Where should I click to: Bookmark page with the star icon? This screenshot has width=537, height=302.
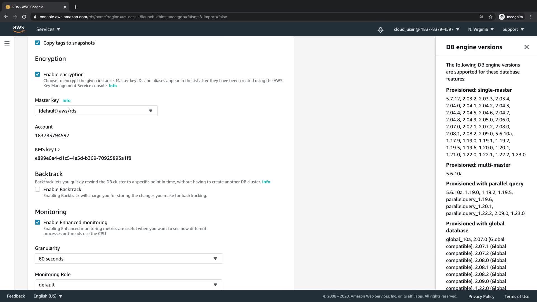[491, 17]
